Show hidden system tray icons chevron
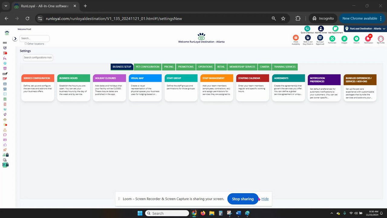Image resolution: width=387 pixels, height=218 pixels. click(x=332, y=213)
